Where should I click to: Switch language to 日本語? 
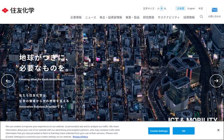pyautogui.click(x=181, y=8)
